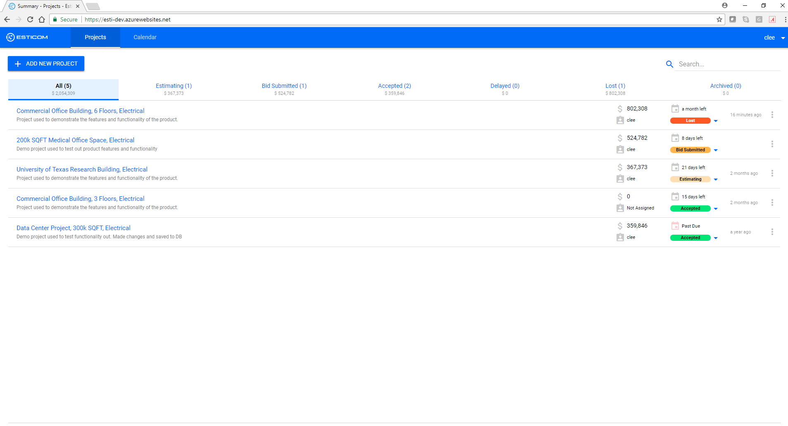Viewport: 788px width, 426px height.
Task: Switch to the Projects tab
Action: point(95,37)
